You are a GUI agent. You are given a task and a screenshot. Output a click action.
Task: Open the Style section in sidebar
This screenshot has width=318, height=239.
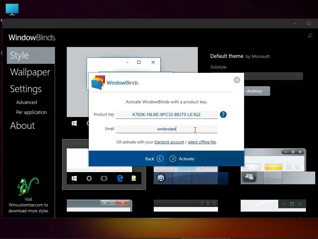[31, 55]
